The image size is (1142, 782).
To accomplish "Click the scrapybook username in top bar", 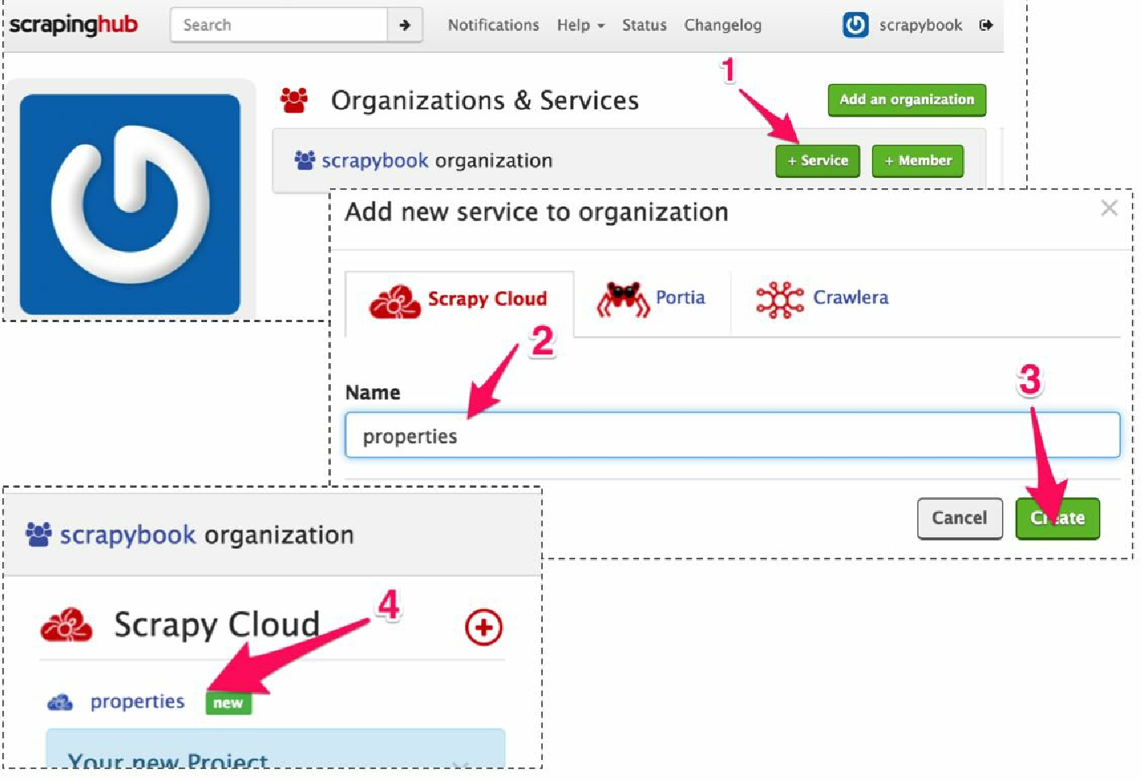I will [920, 25].
